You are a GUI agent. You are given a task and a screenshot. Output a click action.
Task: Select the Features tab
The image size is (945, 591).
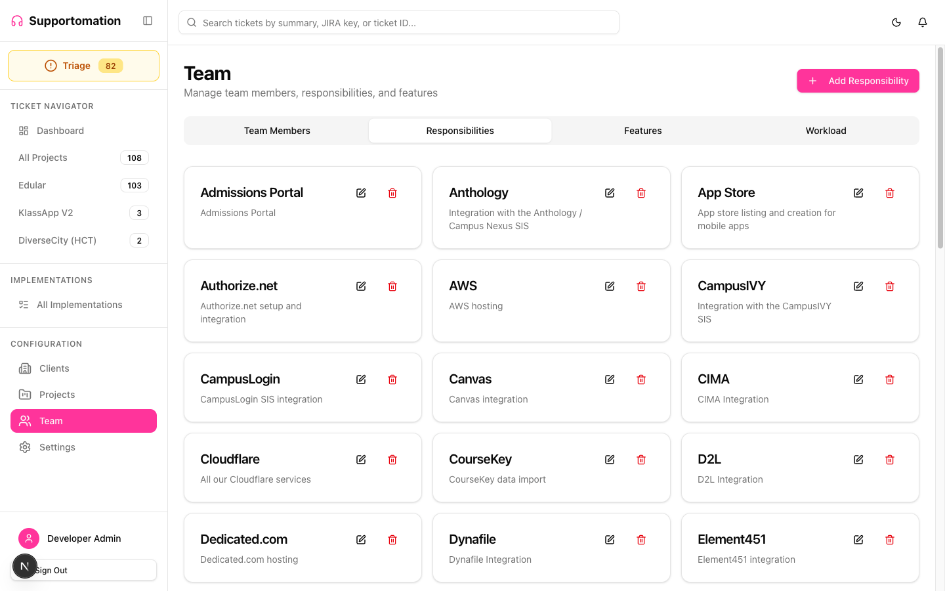click(642, 130)
